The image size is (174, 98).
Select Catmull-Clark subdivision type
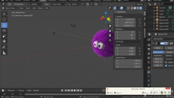pos(158,52)
